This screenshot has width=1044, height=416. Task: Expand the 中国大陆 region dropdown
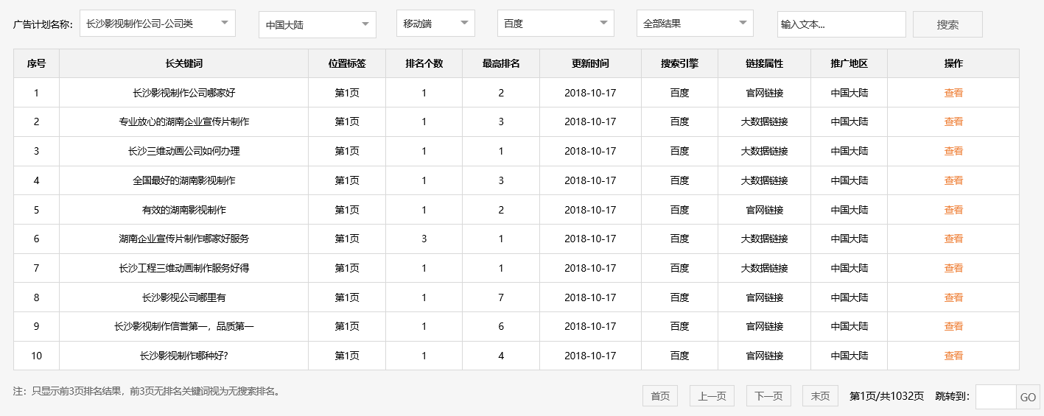coord(318,24)
